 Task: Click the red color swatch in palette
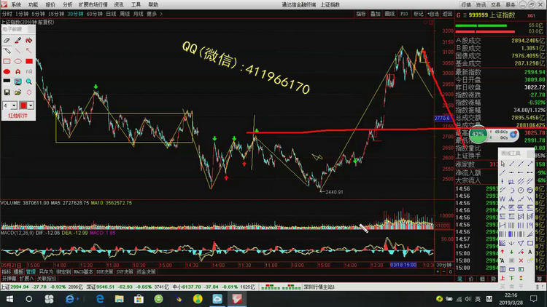pos(23,105)
